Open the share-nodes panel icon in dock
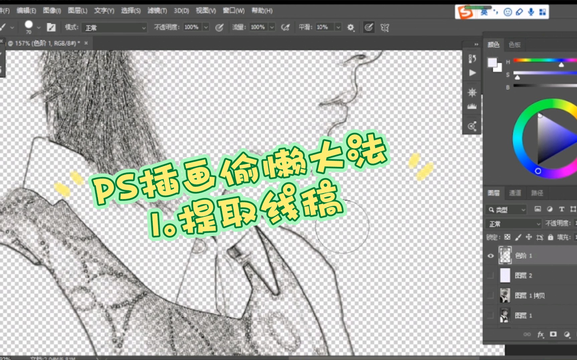This screenshot has height=360, width=577. [472, 126]
